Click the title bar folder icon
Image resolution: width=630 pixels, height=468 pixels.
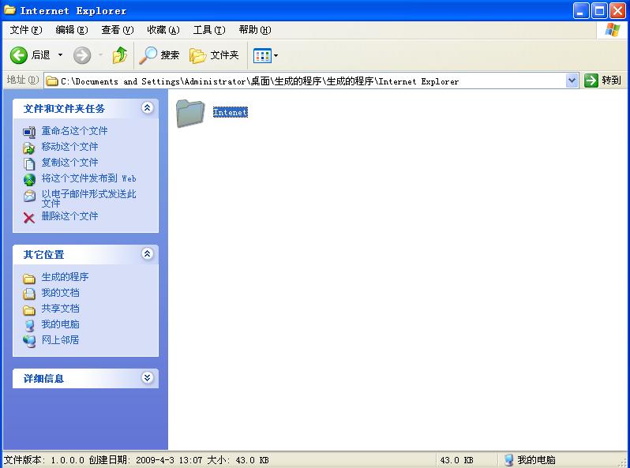click(9, 9)
